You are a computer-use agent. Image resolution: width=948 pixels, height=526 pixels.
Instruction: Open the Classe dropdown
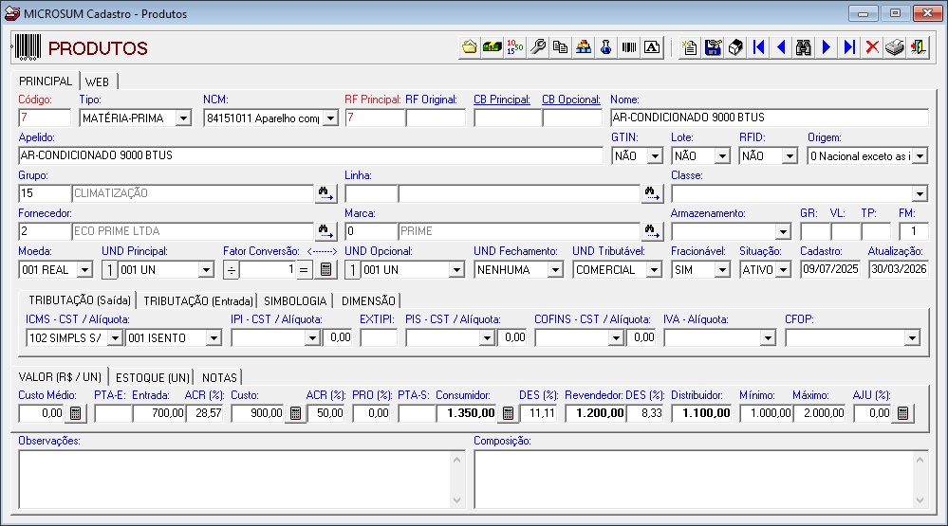(x=920, y=194)
